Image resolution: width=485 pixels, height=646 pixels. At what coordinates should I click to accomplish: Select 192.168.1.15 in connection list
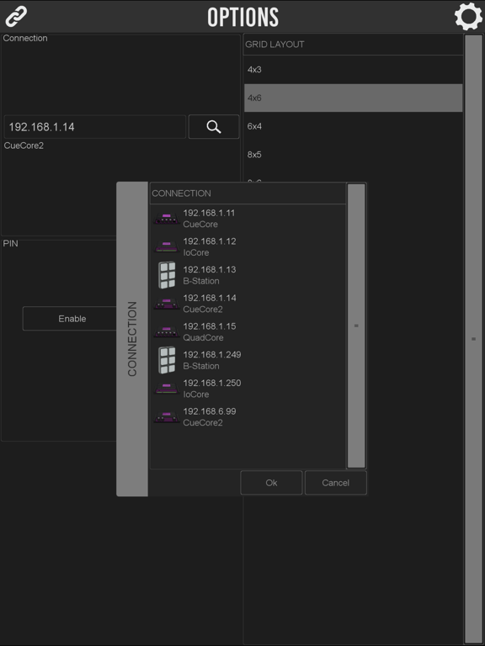[248, 332]
